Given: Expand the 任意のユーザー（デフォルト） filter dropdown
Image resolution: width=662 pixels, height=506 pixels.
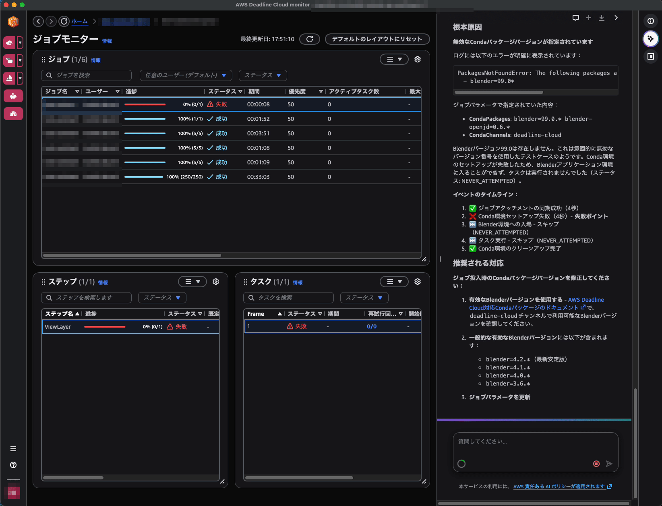Looking at the screenshot, I should [185, 75].
